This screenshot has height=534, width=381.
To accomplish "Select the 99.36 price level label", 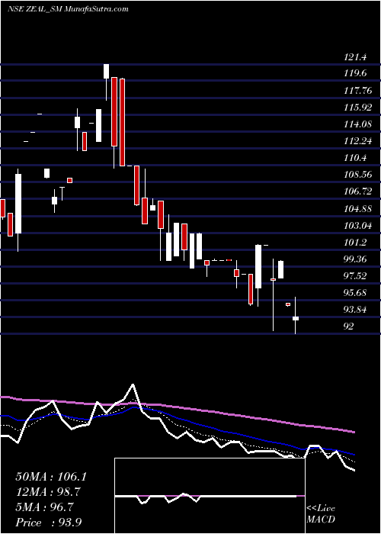I will click(x=356, y=259).
